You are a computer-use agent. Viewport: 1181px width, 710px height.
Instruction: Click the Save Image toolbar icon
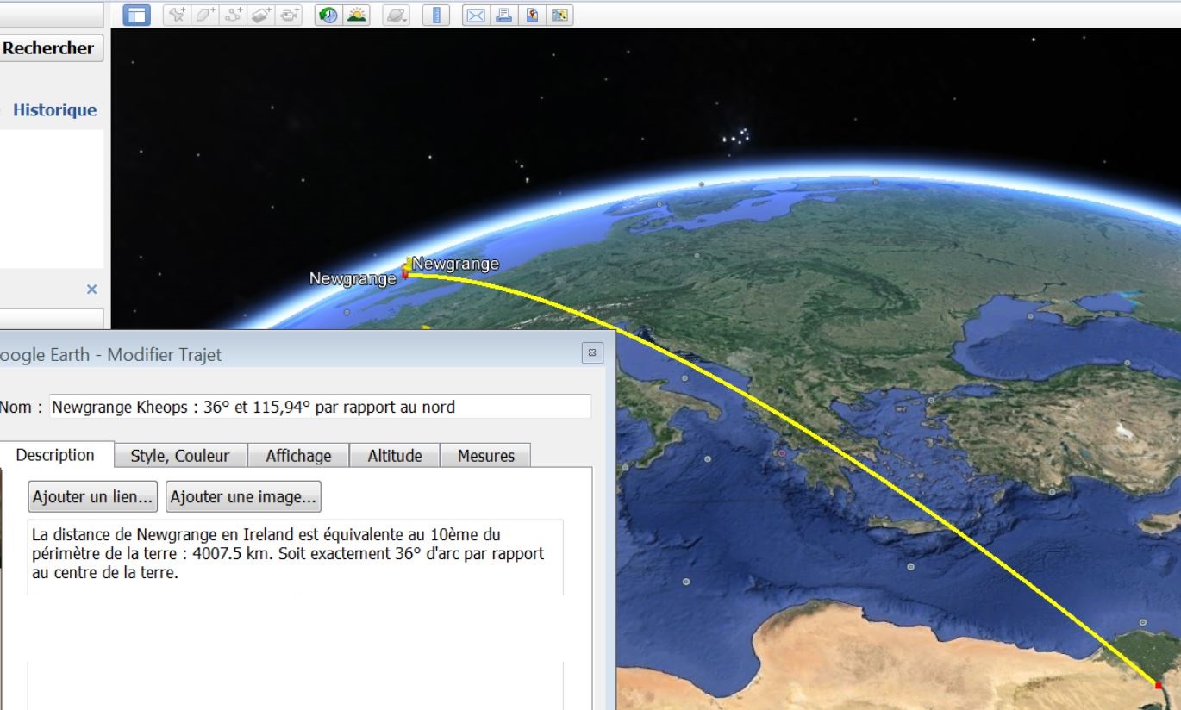(x=533, y=15)
